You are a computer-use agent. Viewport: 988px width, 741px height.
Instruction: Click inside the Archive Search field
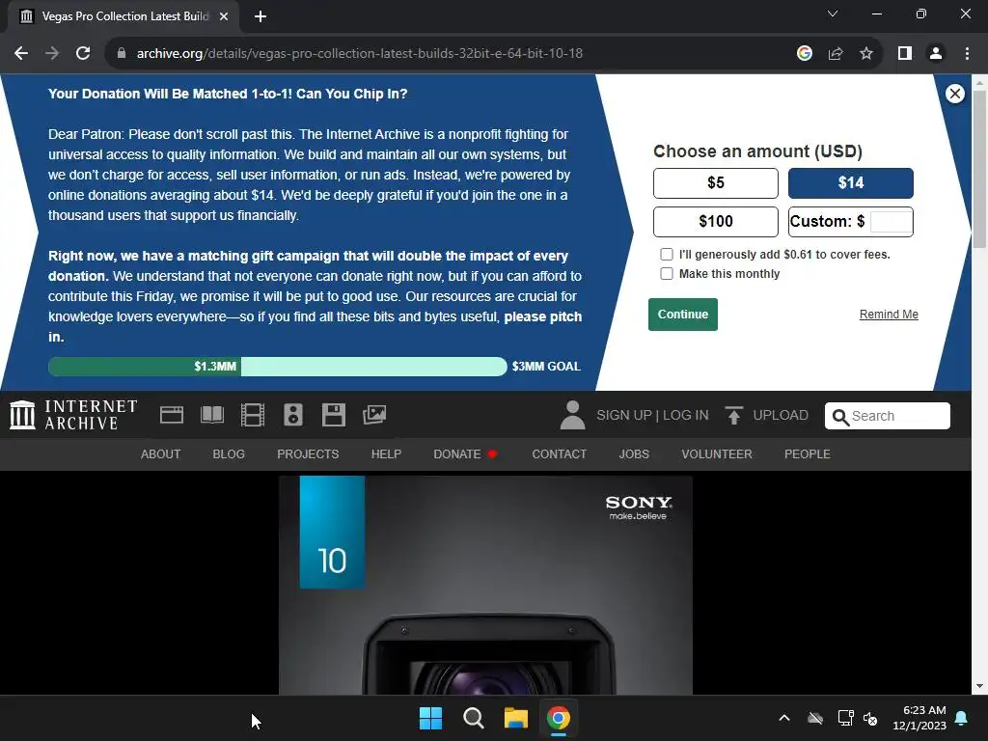(x=888, y=416)
